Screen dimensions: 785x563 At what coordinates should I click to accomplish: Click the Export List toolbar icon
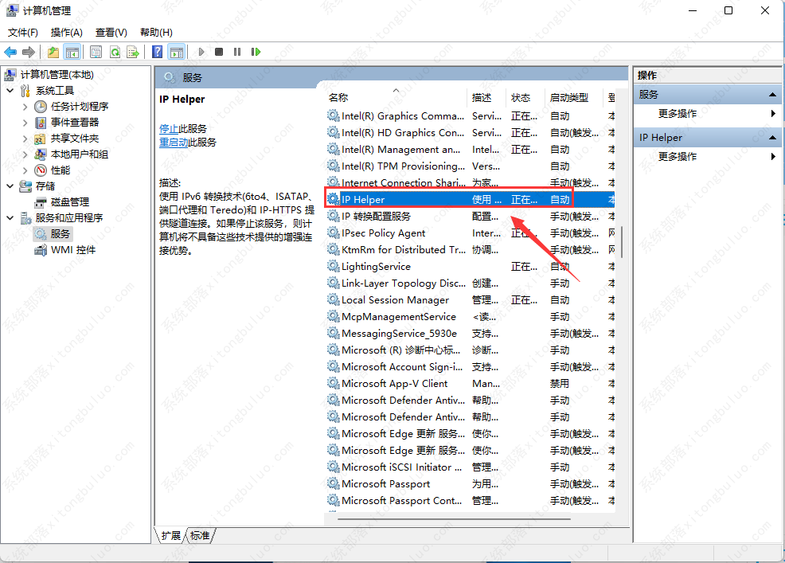(133, 52)
